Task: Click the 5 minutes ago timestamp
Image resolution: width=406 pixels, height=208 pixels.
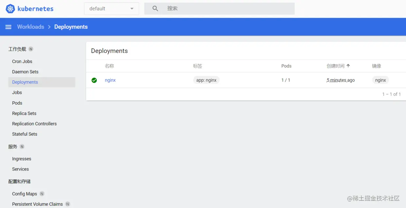Action: point(341,80)
